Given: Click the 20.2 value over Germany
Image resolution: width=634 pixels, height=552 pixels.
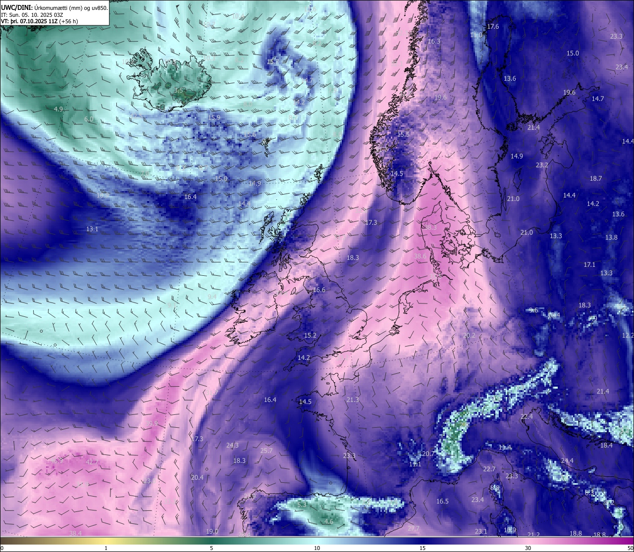Looking at the screenshot, I should click(x=469, y=336).
